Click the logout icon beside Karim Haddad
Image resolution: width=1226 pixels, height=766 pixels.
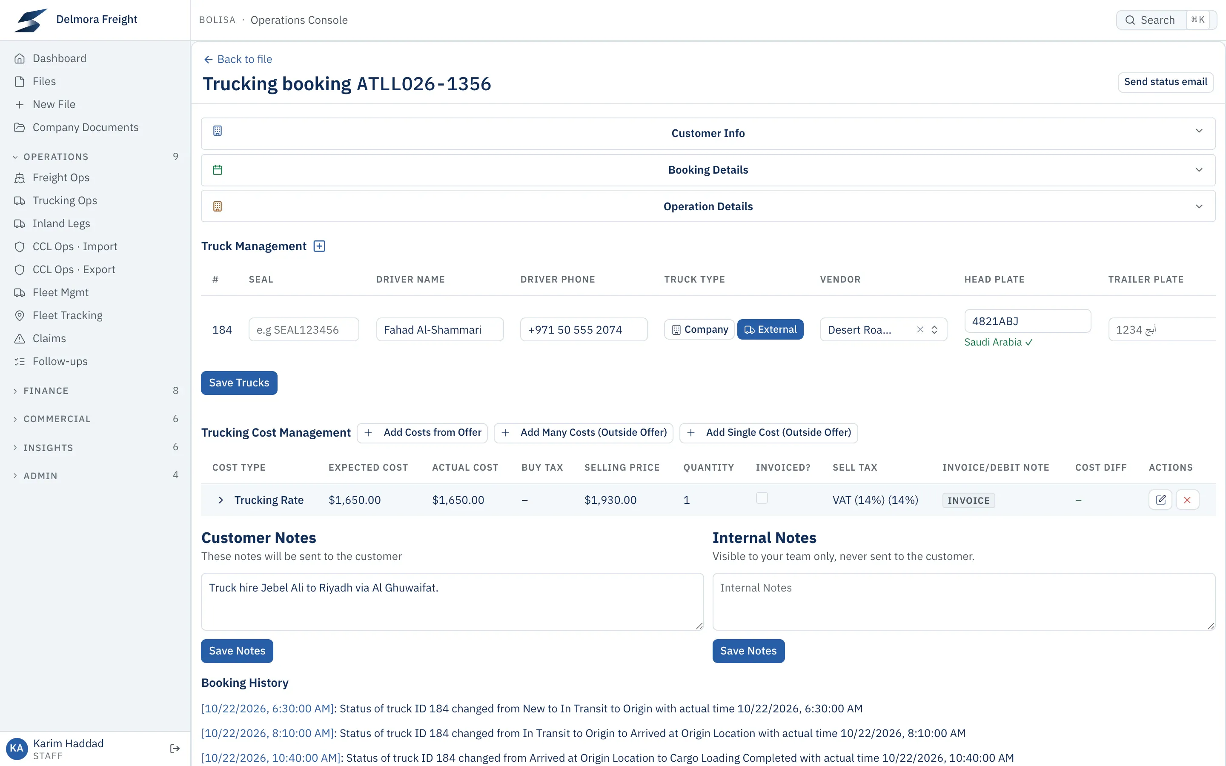(x=175, y=748)
